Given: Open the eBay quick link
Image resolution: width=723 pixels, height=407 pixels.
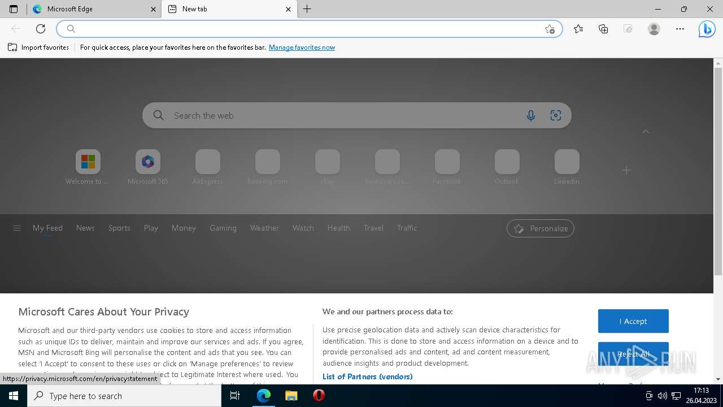Looking at the screenshot, I should point(328,167).
